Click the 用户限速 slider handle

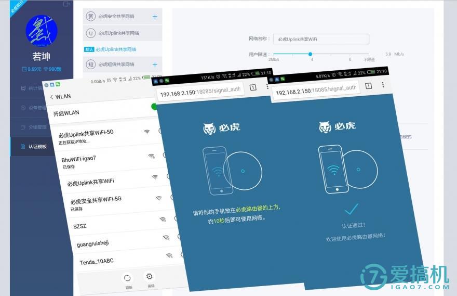click(310, 54)
